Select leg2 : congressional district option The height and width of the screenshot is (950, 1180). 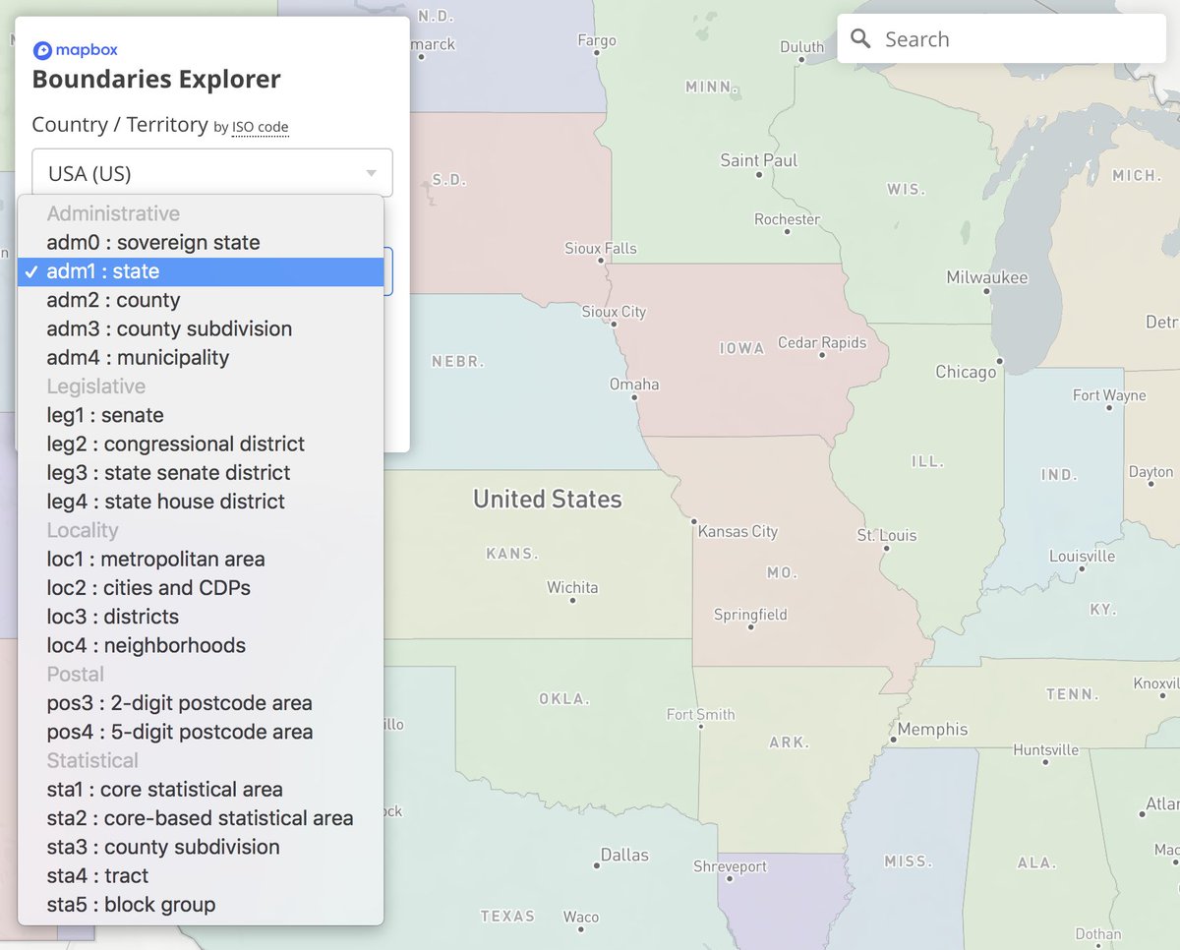click(x=201, y=444)
